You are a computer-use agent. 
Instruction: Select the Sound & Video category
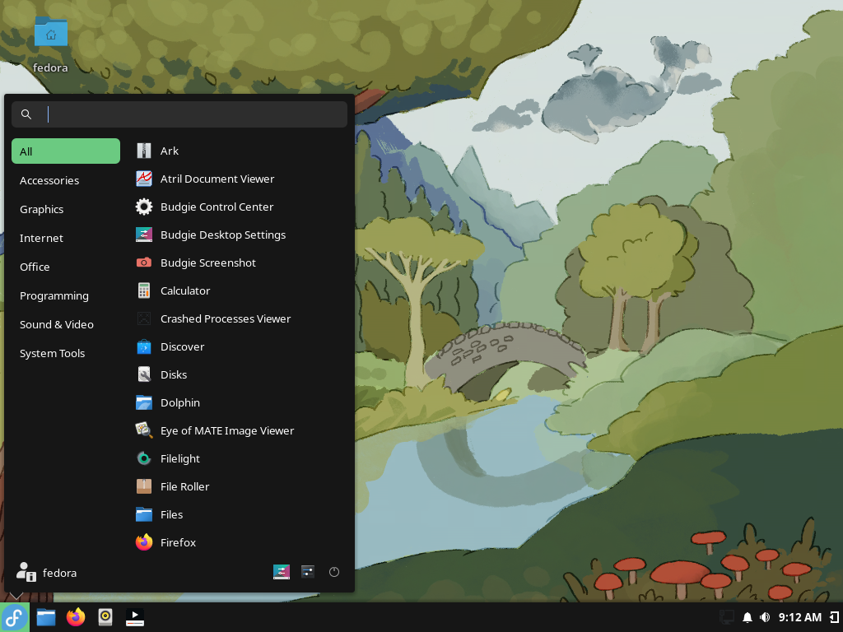66,324
